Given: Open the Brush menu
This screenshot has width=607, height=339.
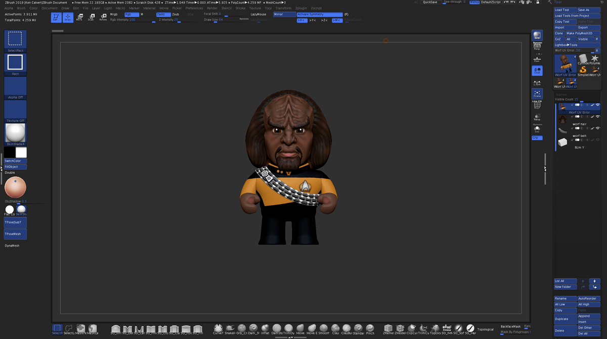Looking at the screenshot, I should click(x=21, y=8).
